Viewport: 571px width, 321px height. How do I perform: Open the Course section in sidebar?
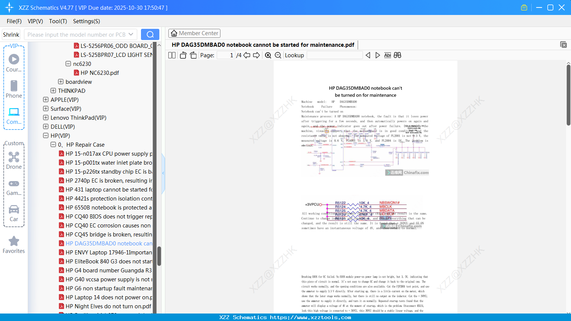click(x=14, y=63)
